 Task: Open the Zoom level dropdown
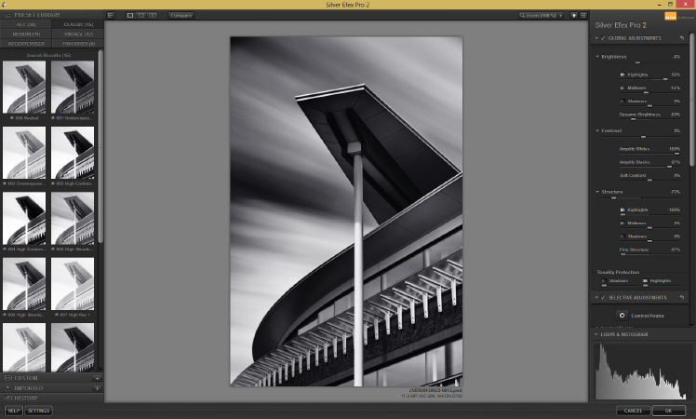click(x=542, y=15)
